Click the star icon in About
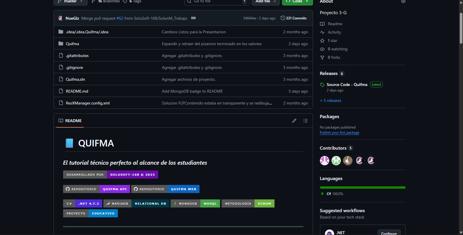This screenshot has width=463, height=235. tap(322, 41)
